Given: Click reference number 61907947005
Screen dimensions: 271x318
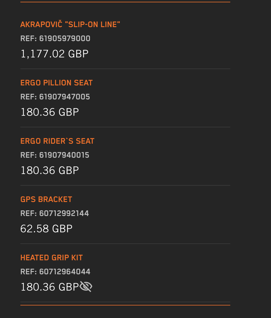Looking at the screenshot, I should (55, 97).
